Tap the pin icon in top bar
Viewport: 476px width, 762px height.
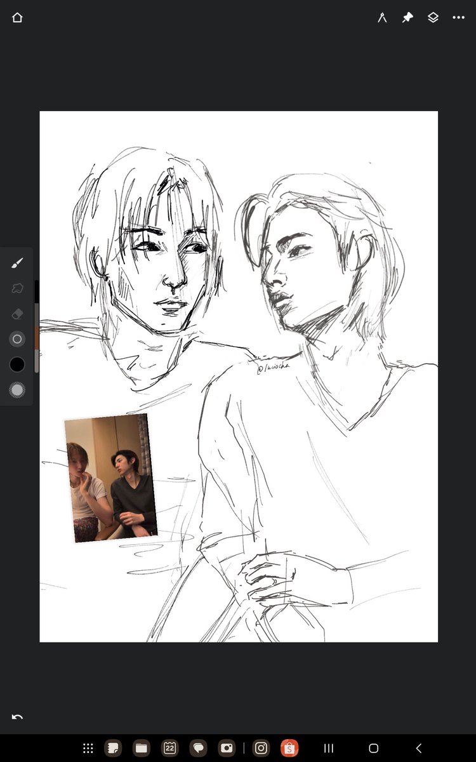tap(407, 18)
